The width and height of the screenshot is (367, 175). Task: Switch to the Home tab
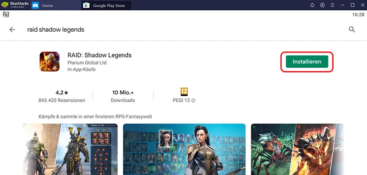tap(56, 5)
